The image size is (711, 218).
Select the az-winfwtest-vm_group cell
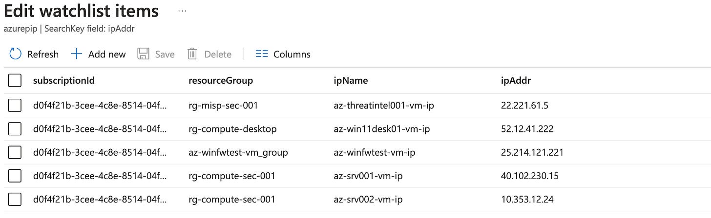[x=238, y=153]
